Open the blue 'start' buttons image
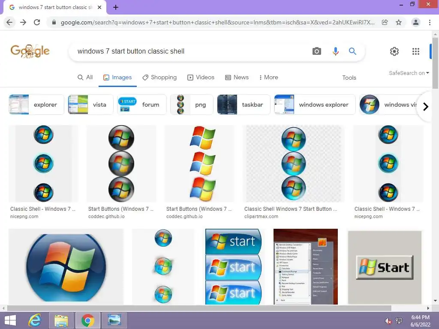The image size is (439, 329). click(233, 266)
